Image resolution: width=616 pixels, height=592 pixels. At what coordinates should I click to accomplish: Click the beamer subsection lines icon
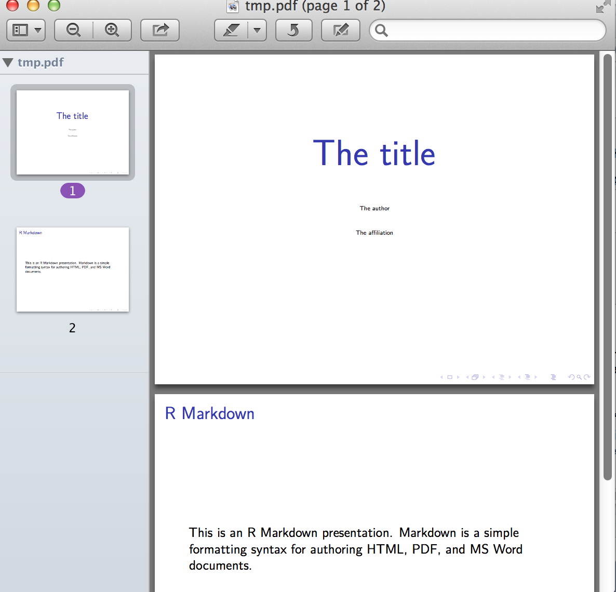pos(502,377)
